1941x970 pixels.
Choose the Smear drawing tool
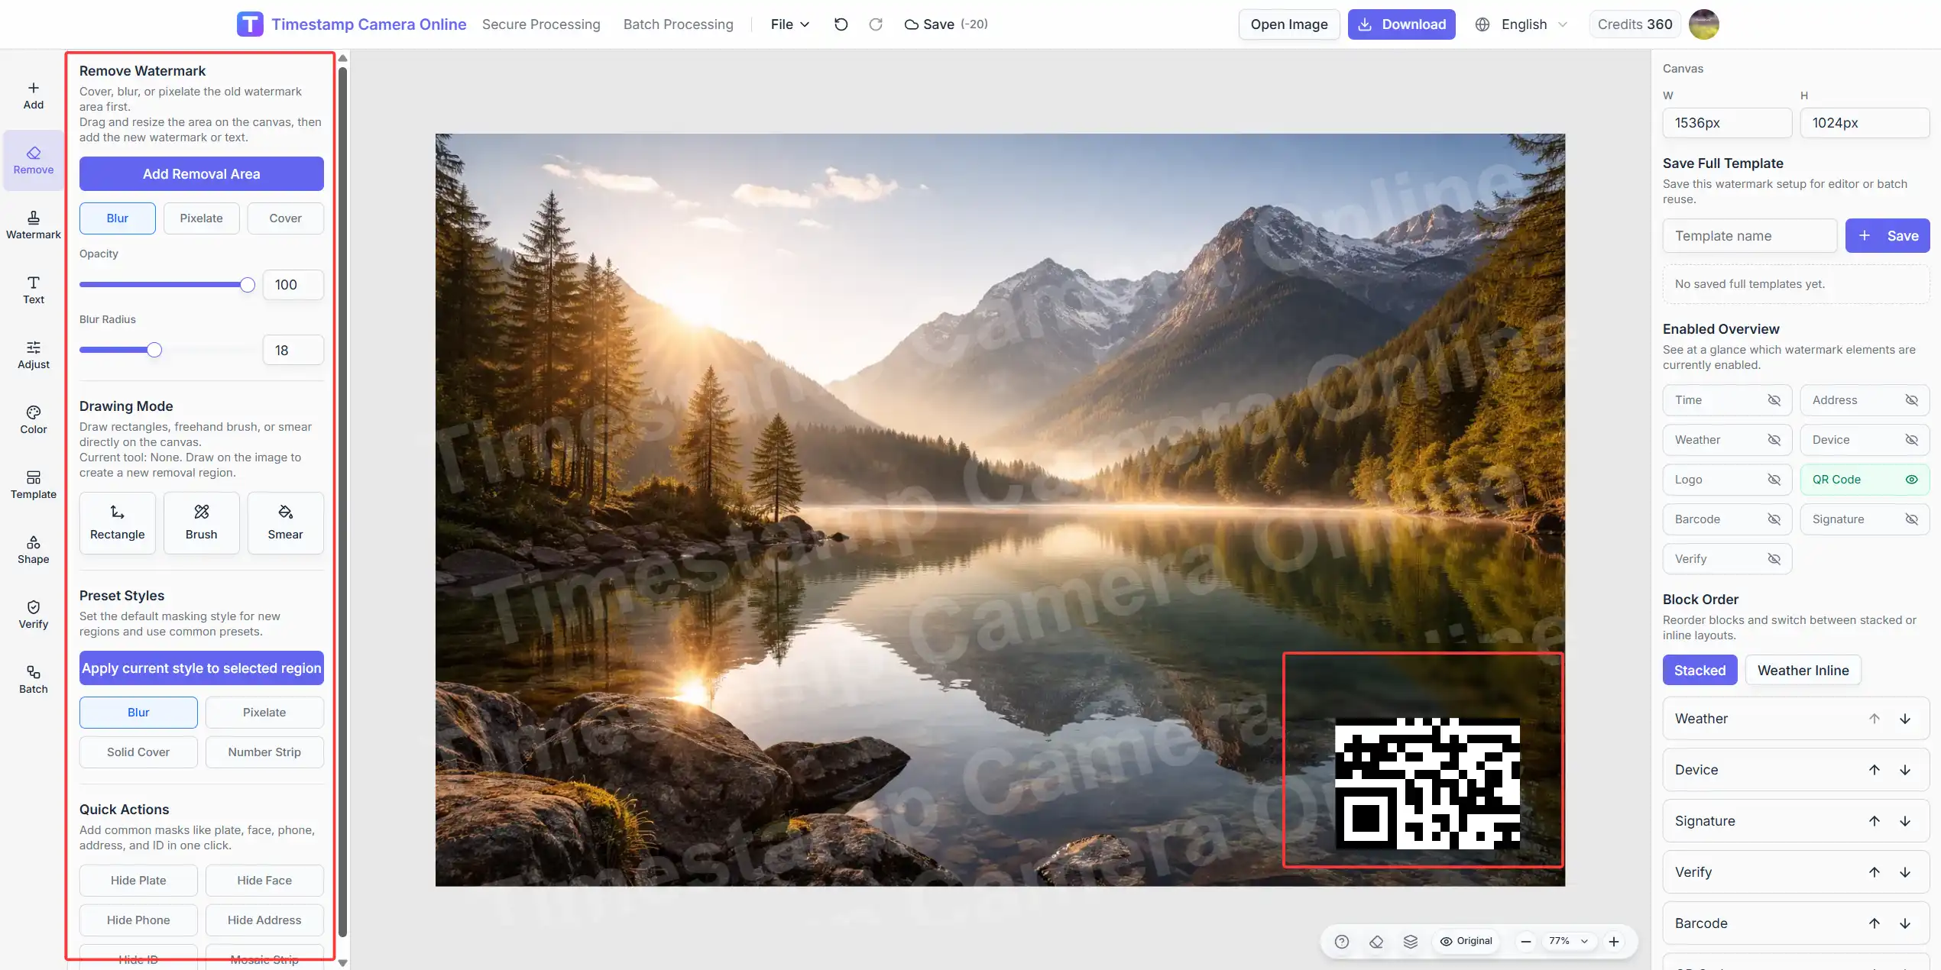286,522
